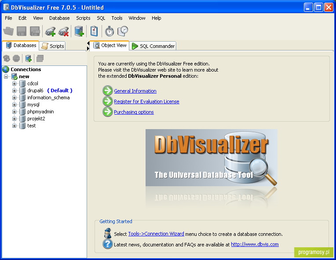The height and width of the screenshot is (260, 336).
Task: Click the phpmyadmin database cylinder icon
Action: pyautogui.click(x=22, y=112)
